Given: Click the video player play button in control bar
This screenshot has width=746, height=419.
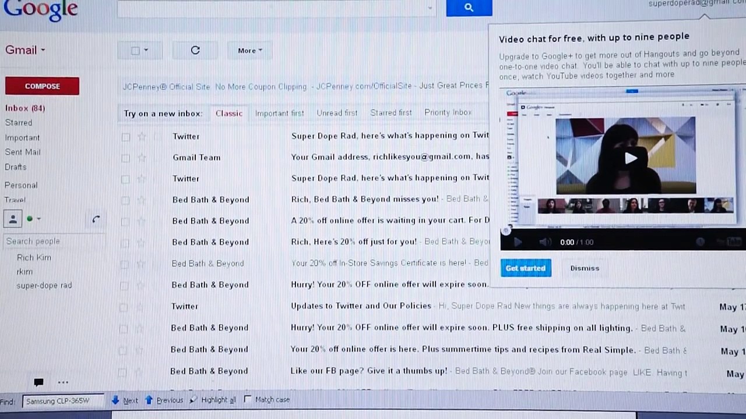Looking at the screenshot, I should pos(518,242).
